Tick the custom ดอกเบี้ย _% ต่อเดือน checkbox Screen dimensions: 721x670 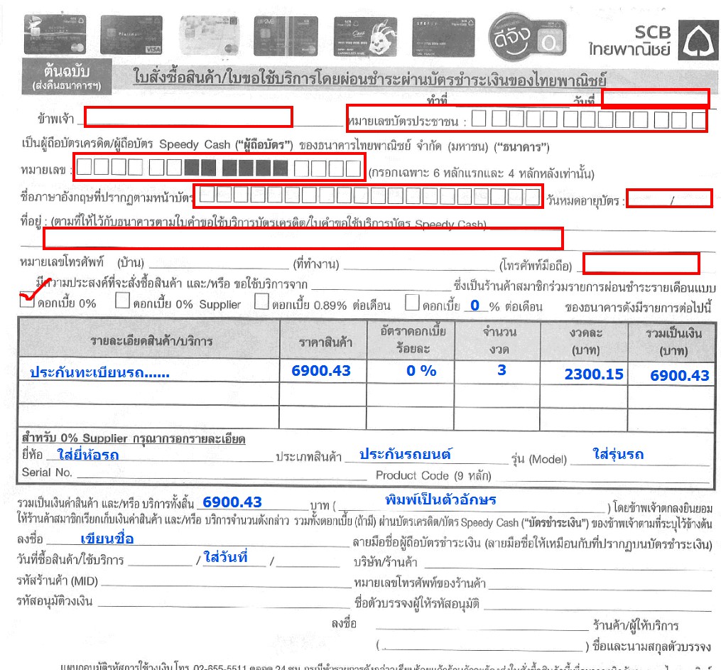tap(412, 302)
